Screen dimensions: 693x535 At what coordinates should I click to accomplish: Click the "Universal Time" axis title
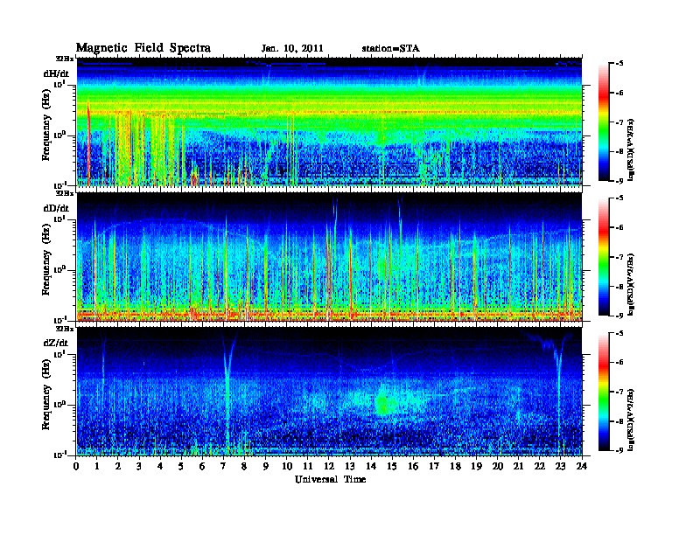[x=330, y=479]
